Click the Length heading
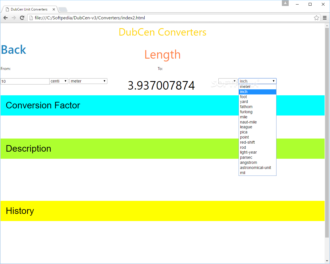The height and width of the screenshot is (264, 330). click(163, 55)
